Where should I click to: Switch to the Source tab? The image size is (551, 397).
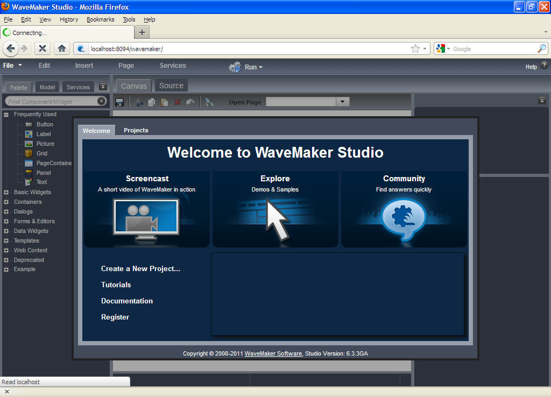(x=171, y=86)
